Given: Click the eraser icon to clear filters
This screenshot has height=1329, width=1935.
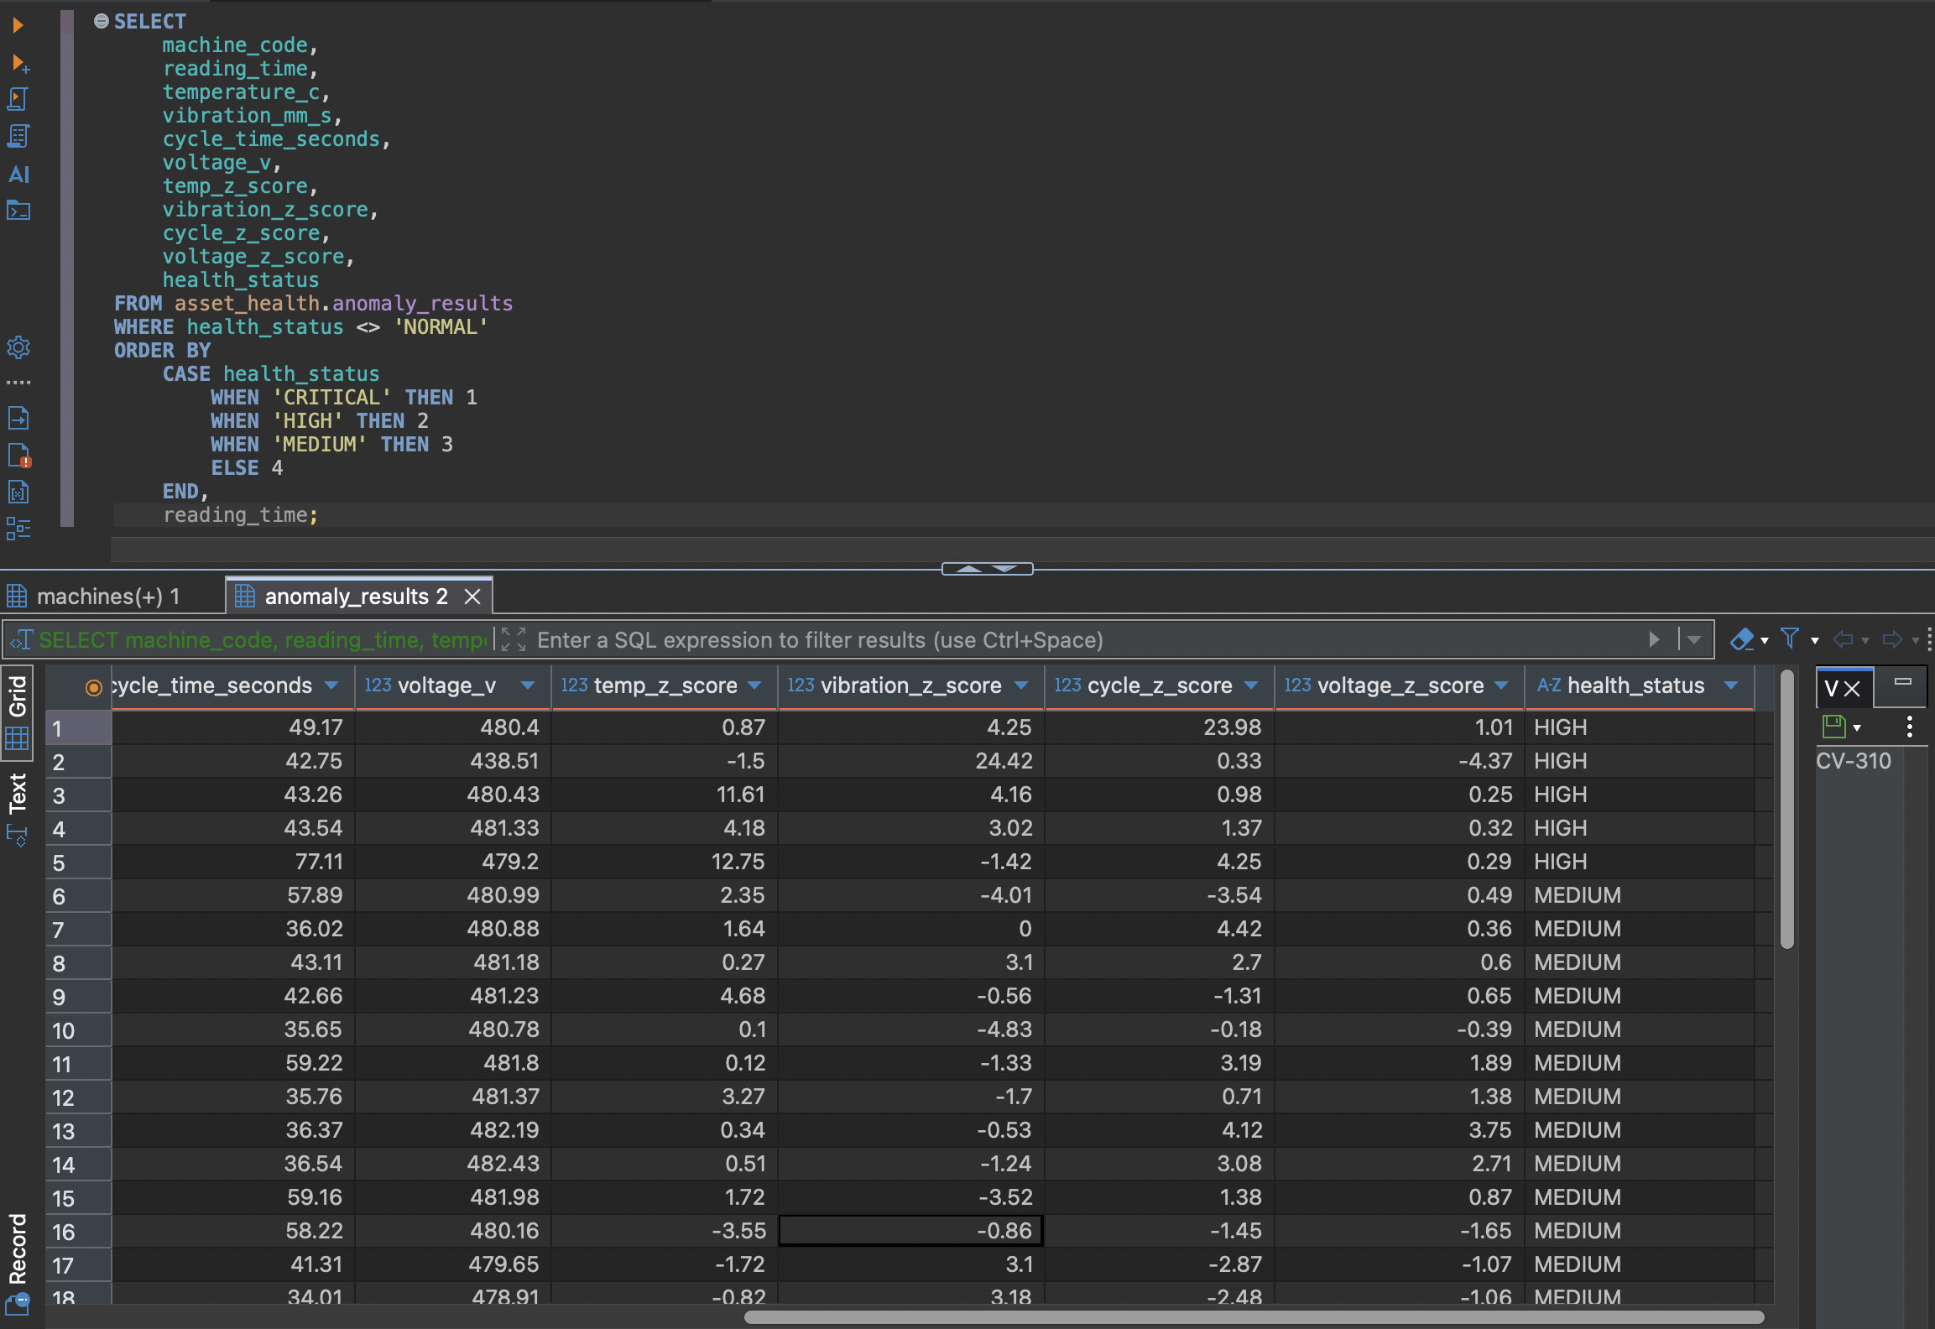Looking at the screenshot, I should [x=1742, y=639].
